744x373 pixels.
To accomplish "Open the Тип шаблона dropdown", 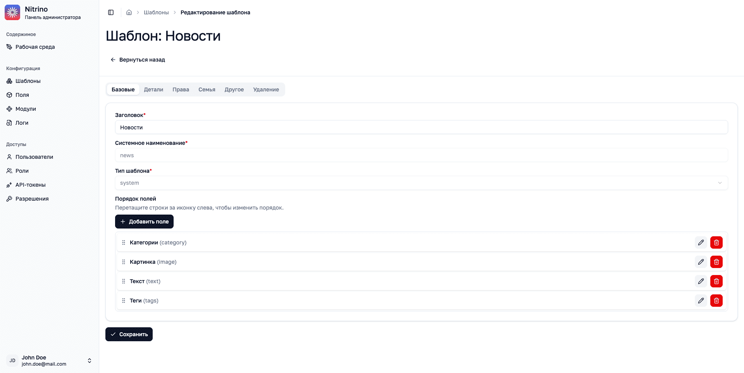I will coord(421,183).
